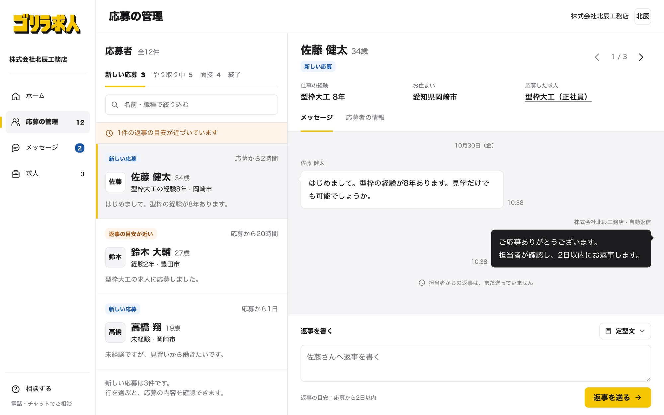Click the 1件の返事の目安が近づいています notice
664x415 pixels.
pos(192,133)
